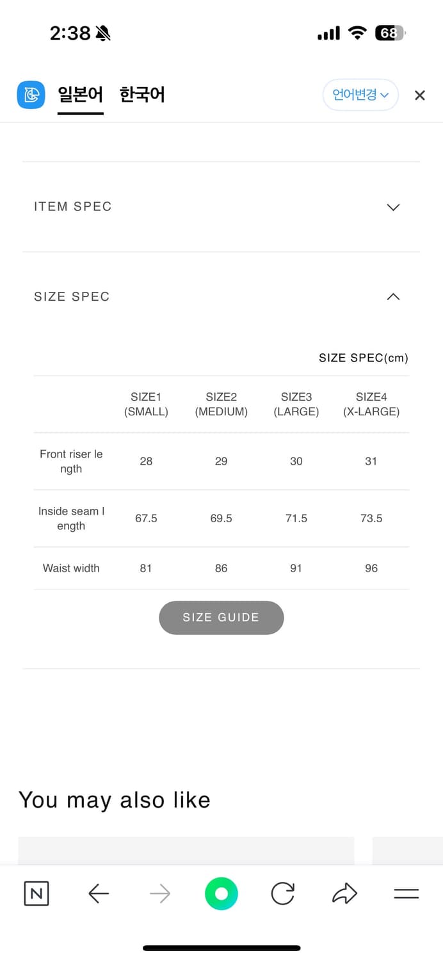Viewport: 443px width, 960px height.
Task: Tap the battery indicator in status bar
Action: pos(390,33)
